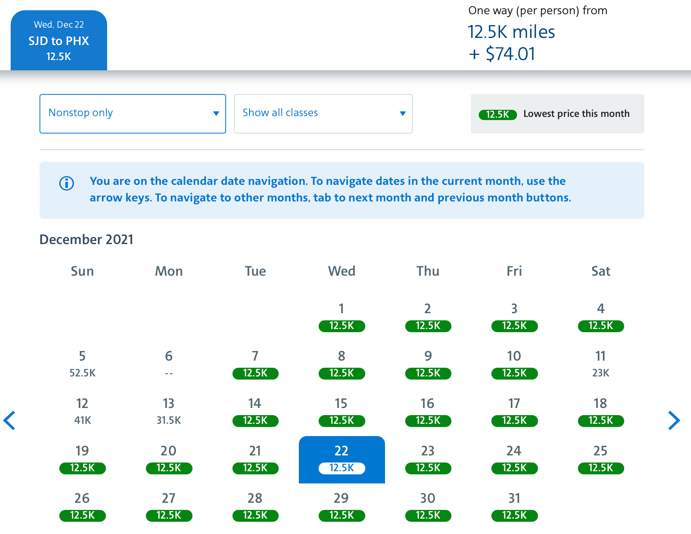The width and height of the screenshot is (691, 534).
Task: Click the selected December 22 date
Action: pos(342,459)
